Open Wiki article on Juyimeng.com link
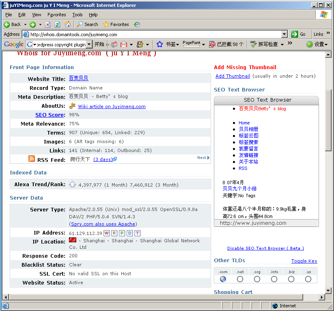334x311 pixels. point(112,107)
